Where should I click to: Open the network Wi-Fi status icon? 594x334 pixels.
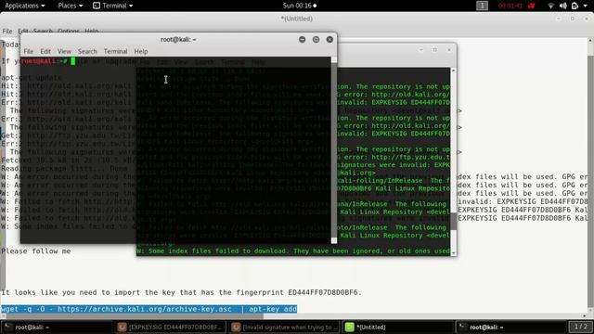point(551,6)
